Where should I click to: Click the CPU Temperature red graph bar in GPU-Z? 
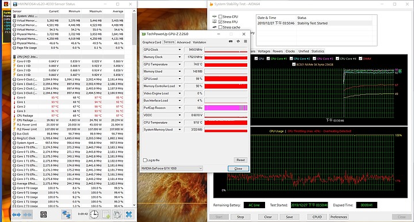pyautogui.click(x=226, y=123)
